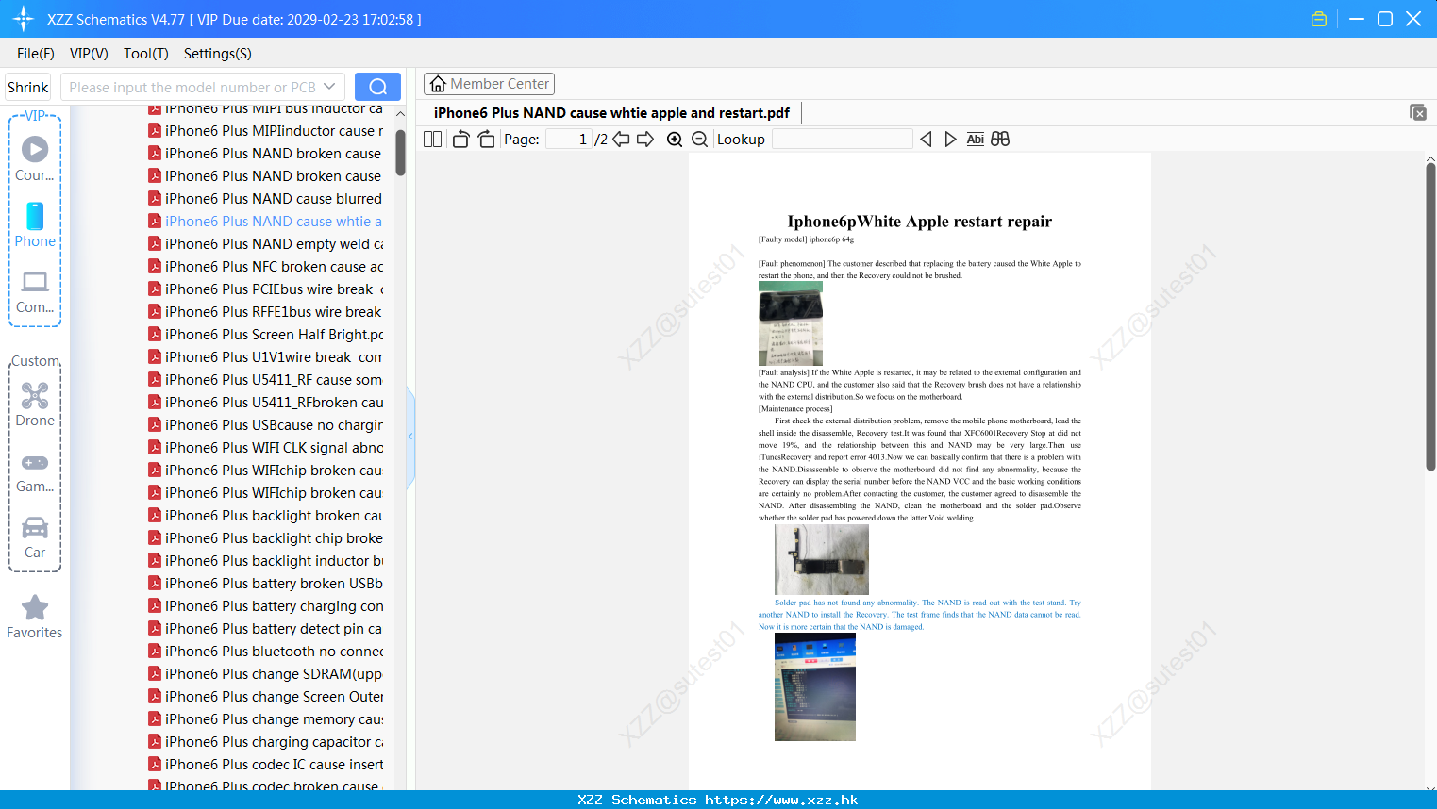Image resolution: width=1437 pixels, height=809 pixels.
Task: Click the PDF viewer vertical scrollbar
Action: (1430, 316)
